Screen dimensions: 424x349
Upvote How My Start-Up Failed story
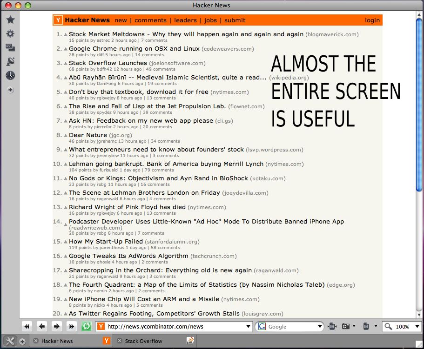click(x=66, y=242)
